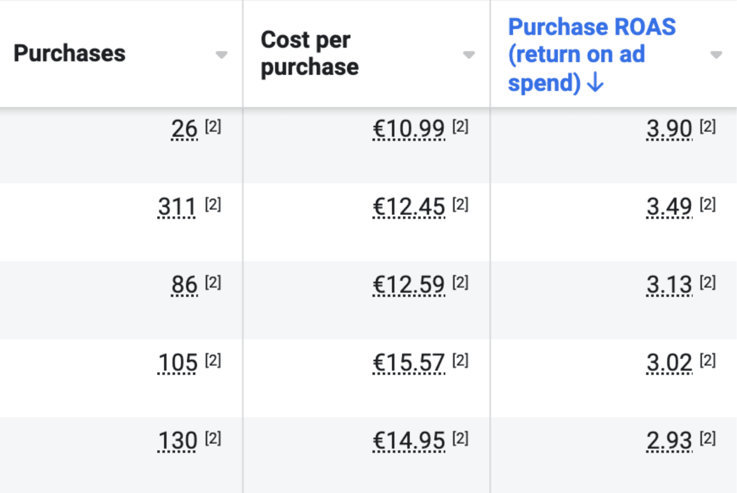The image size is (737, 493).
Task: Click the €12.45 cost per purchase value
Action: (x=409, y=208)
